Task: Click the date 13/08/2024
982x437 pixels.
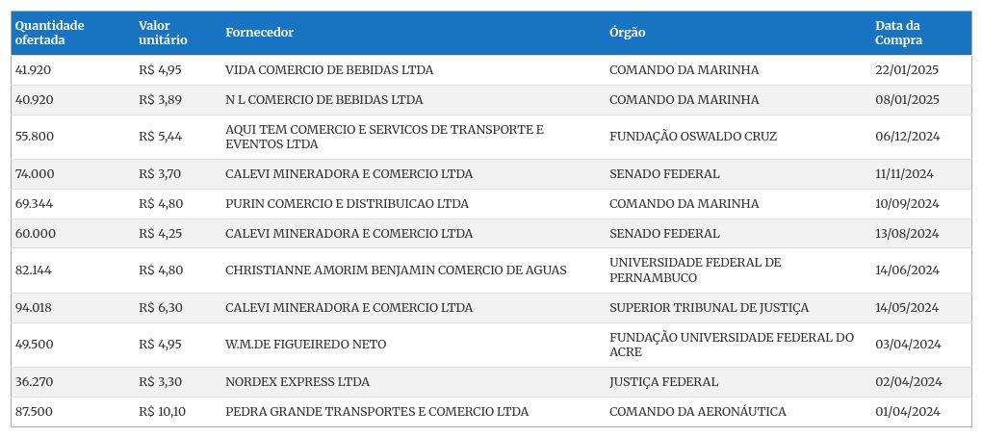Action: coord(907,234)
